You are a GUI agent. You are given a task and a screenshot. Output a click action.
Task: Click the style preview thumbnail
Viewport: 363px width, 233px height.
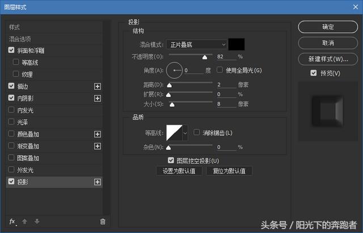pos(328,111)
